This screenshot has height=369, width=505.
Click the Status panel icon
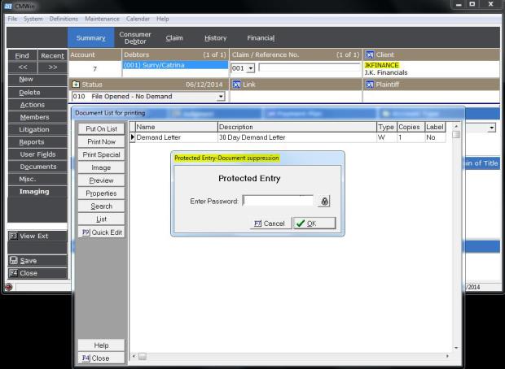[x=76, y=84]
